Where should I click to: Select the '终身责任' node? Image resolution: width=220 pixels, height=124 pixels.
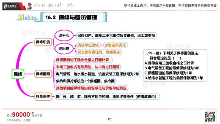43,97
